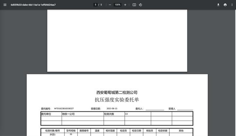Open the more actions menu
The height and width of the screenshot is (136, 236).
tap(232, 5)
